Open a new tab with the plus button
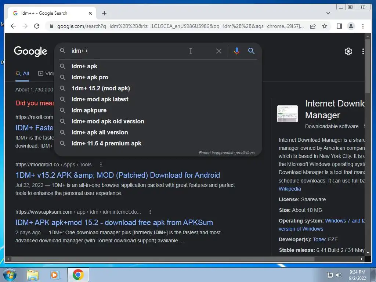 (104, 13)
